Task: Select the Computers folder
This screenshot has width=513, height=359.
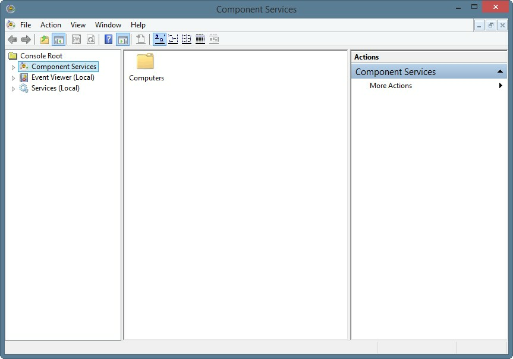Action: click(x=146, y=67)
